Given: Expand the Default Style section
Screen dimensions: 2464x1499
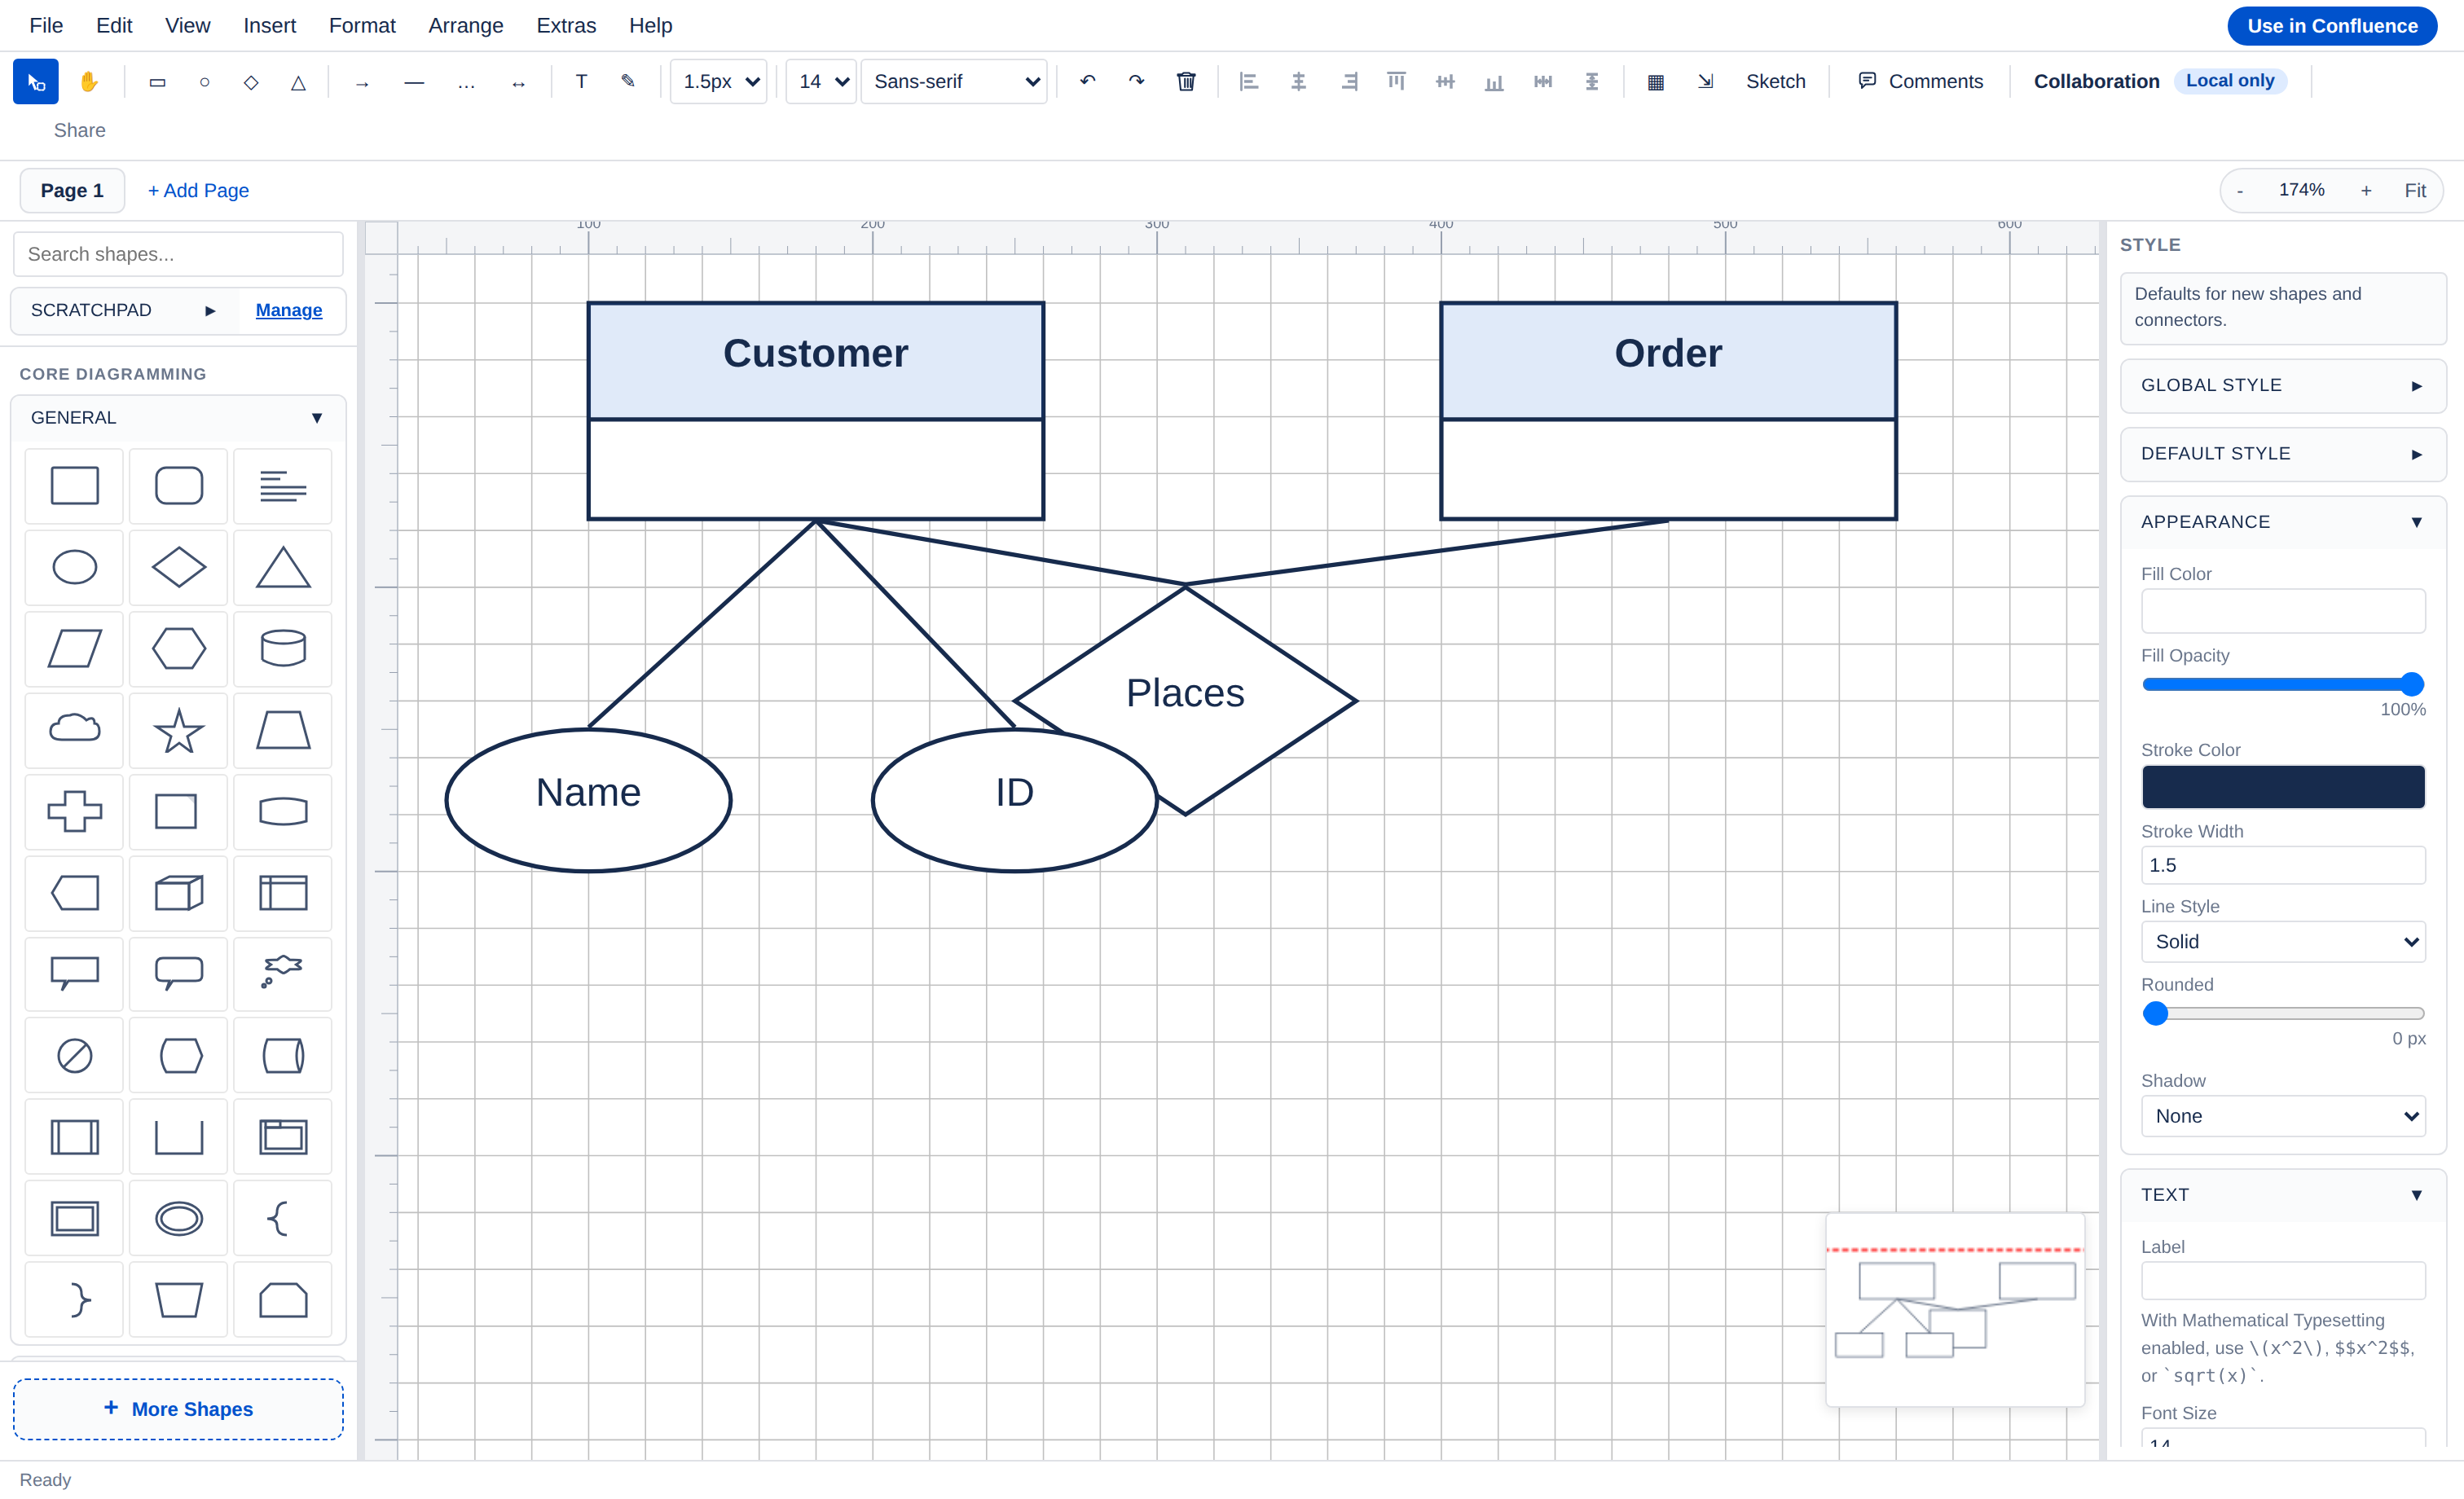Looking at the screenshot, I should click(2282, 454).
